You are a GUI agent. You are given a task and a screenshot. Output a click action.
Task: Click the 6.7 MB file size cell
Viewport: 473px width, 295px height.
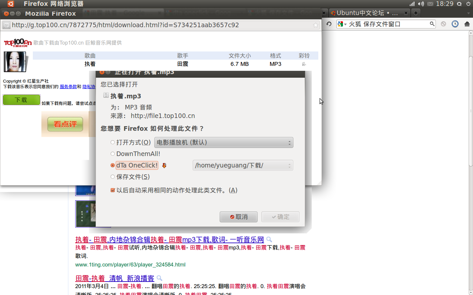[239, 64]
